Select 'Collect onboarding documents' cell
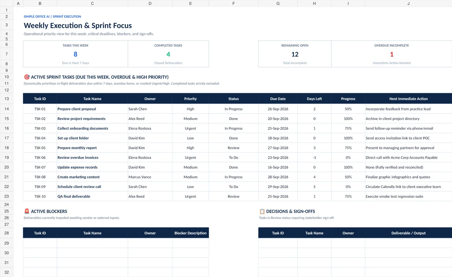This screenshot has width=452, height=277. 92,129
